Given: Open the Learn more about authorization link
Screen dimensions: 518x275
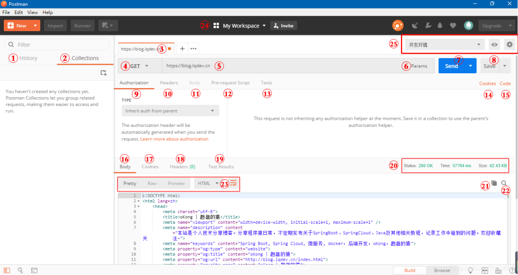Looking at the screenshot, I should (174, 139).
